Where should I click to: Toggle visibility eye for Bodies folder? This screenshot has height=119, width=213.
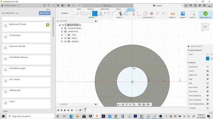click(65, 38)
